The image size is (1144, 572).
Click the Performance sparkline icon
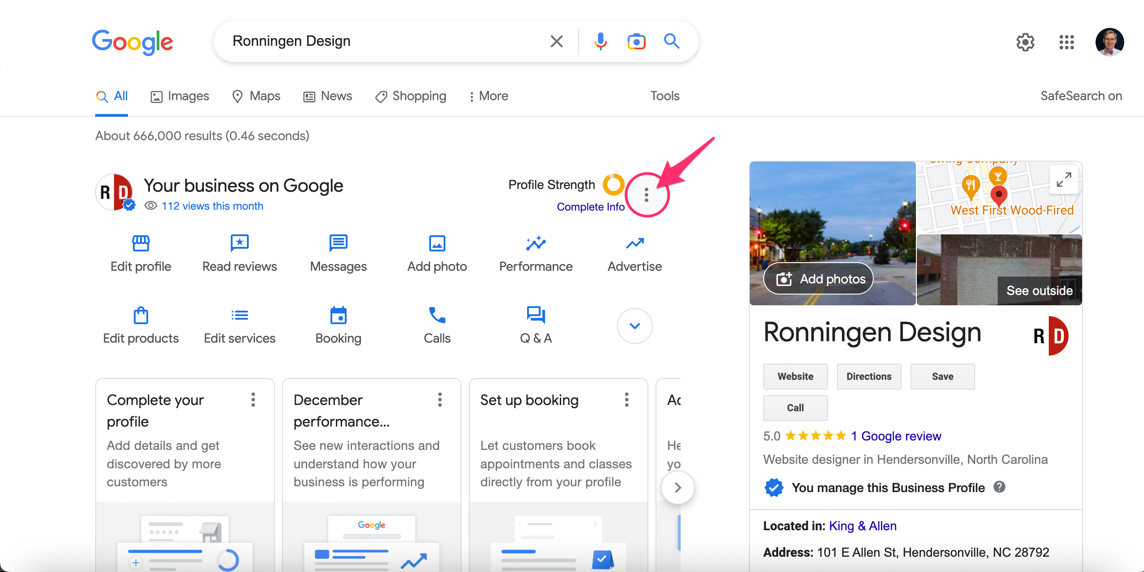(536, 243)
